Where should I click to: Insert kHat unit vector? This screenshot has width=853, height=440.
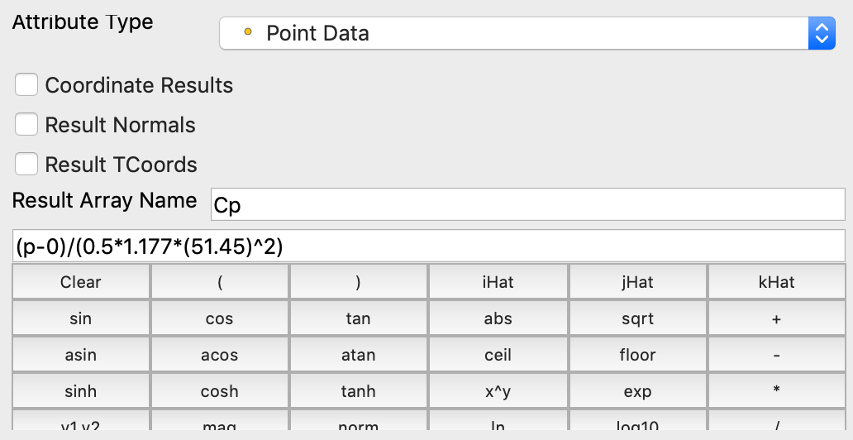click(775, 283)
